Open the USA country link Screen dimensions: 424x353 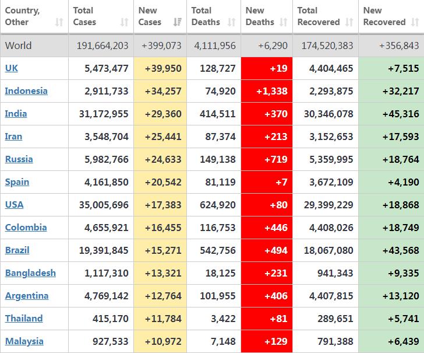[14, 205]
